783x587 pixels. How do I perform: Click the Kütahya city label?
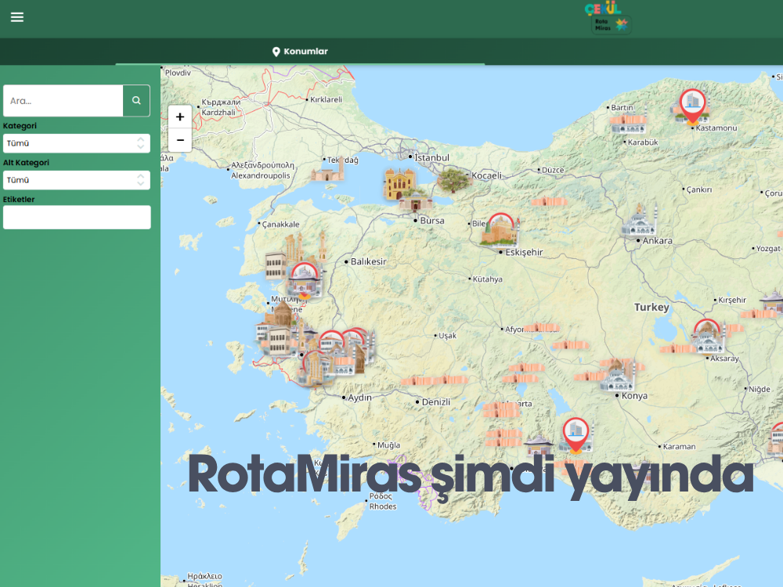click(487, 279)
